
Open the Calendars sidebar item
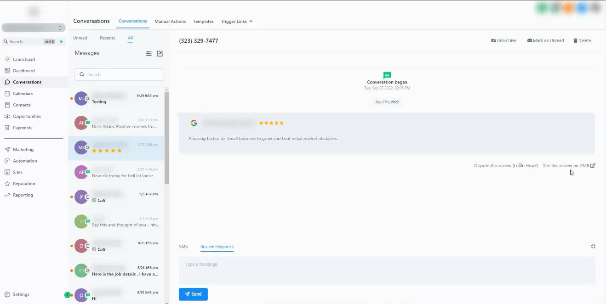[x=23, y=94]
